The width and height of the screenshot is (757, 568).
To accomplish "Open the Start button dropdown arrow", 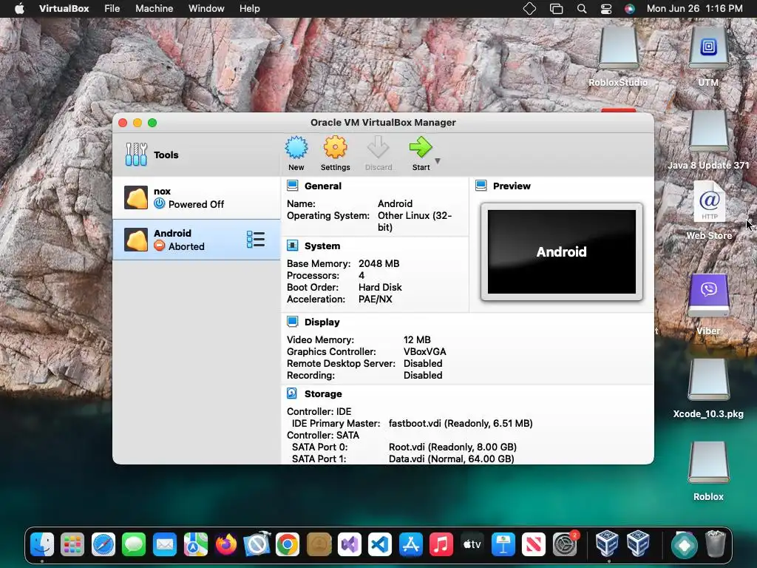I will pyautogui.click(x=438, y=160).
